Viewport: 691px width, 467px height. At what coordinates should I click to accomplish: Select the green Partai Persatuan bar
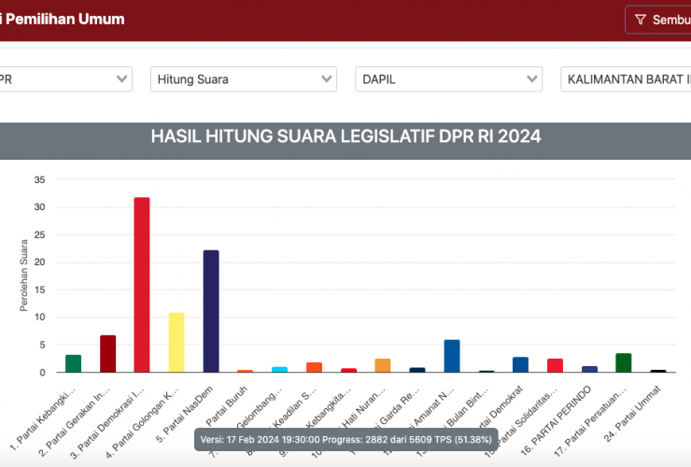[x=624, y=362]
